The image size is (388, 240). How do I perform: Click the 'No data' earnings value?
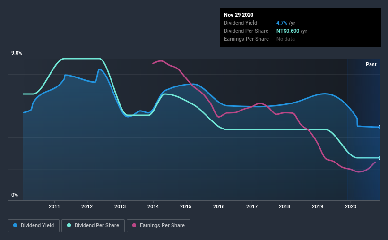285,39
